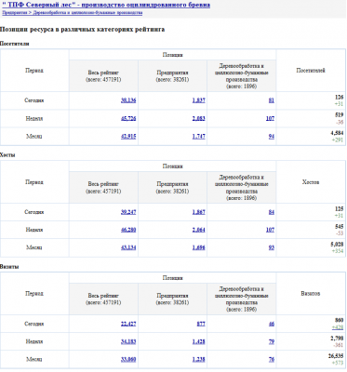Select weekly visitor count 519

340,115
